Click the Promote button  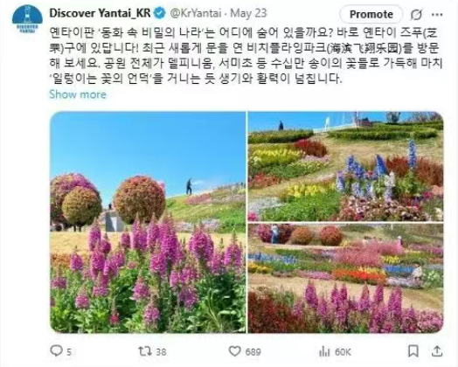point(371,14)
